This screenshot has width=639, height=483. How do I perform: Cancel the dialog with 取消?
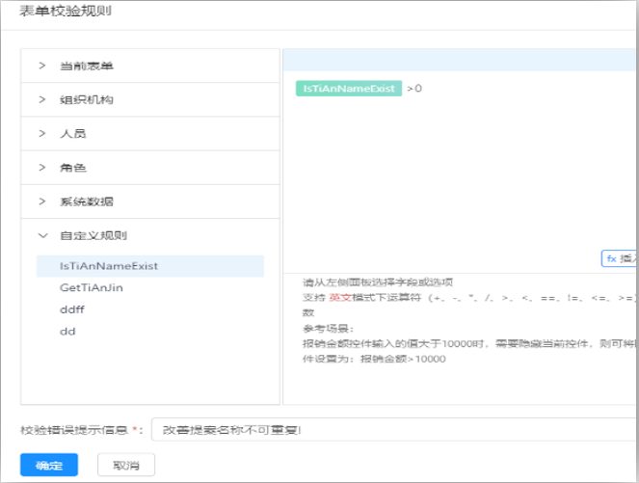(x=127, y=465)
